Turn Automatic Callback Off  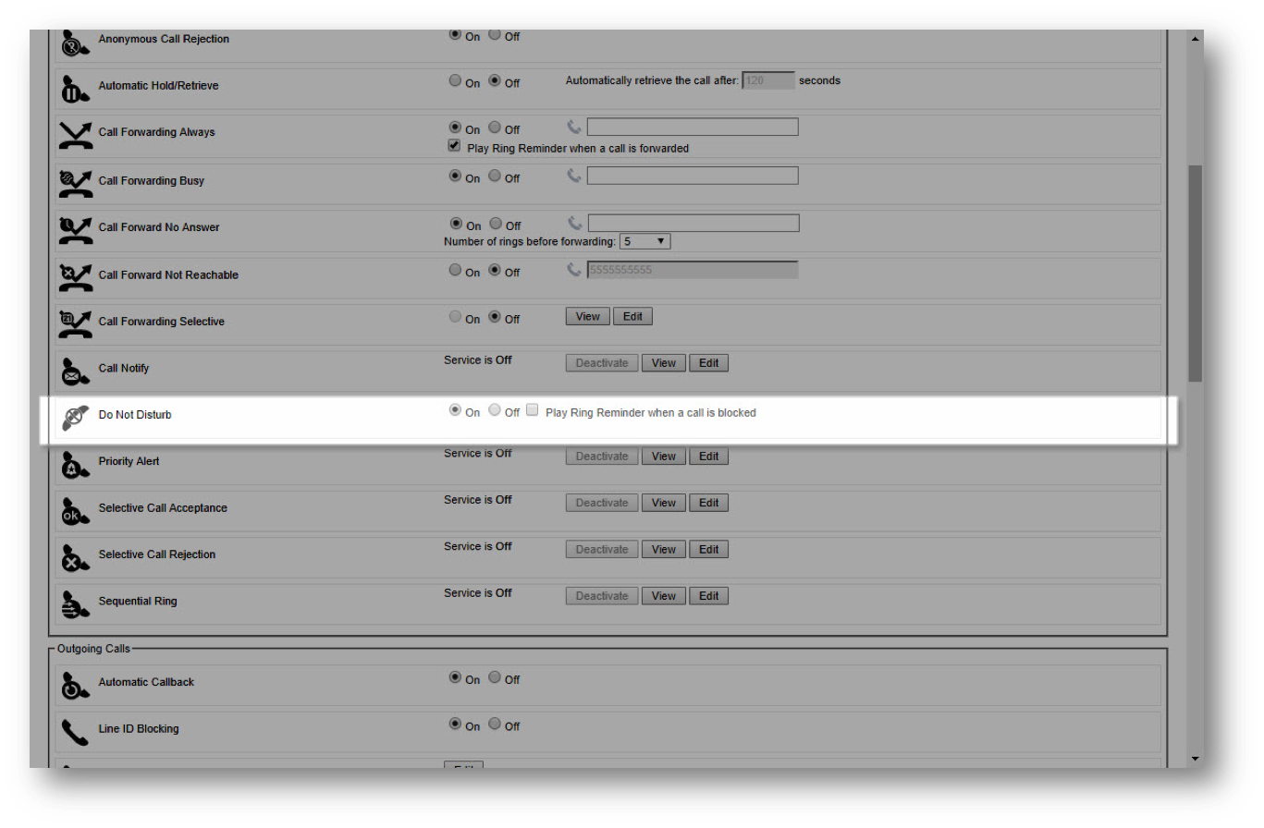point(495,676)
